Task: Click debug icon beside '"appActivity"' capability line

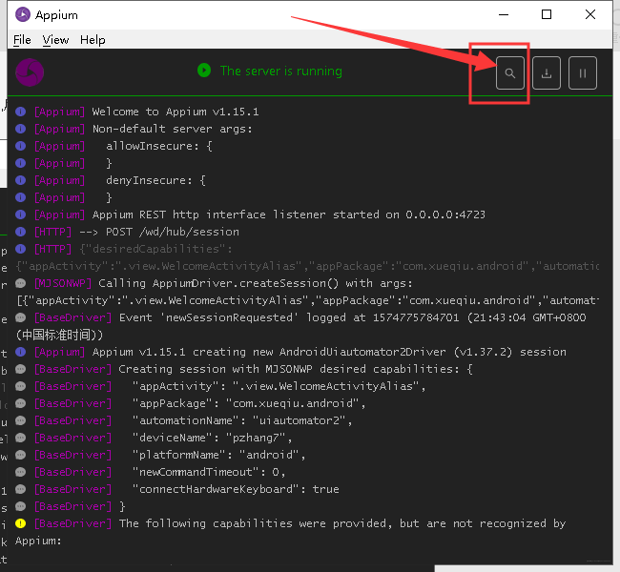Action: [x=21, y=386]
